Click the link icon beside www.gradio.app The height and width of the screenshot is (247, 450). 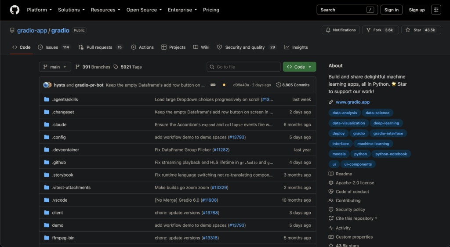pos(331,102)
